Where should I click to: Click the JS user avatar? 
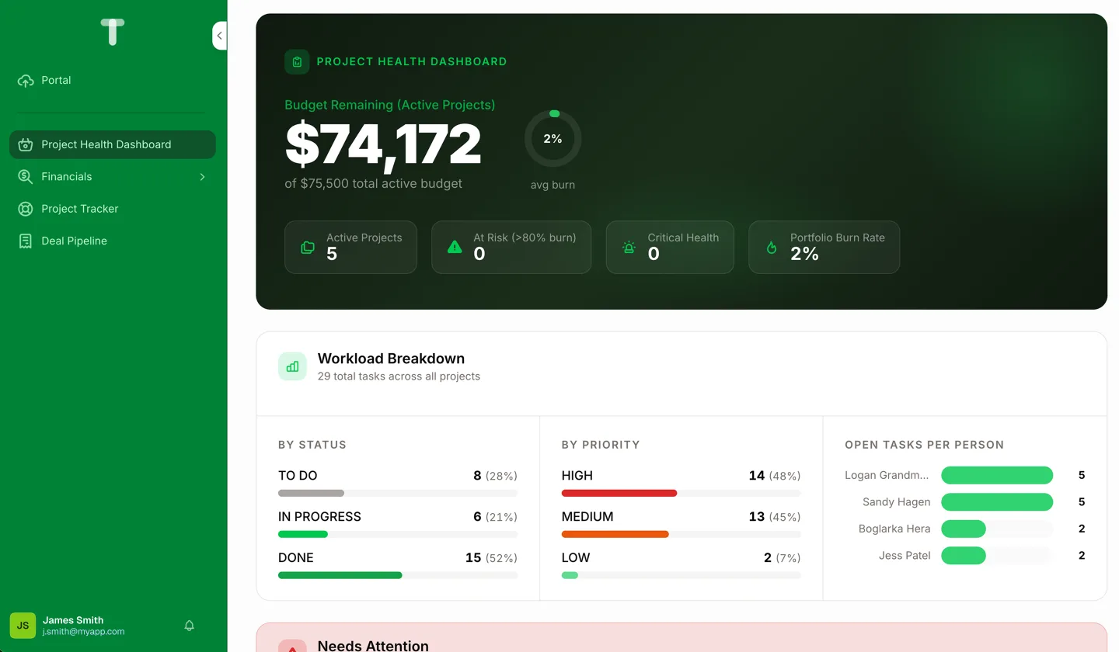(x=23, y=626)
